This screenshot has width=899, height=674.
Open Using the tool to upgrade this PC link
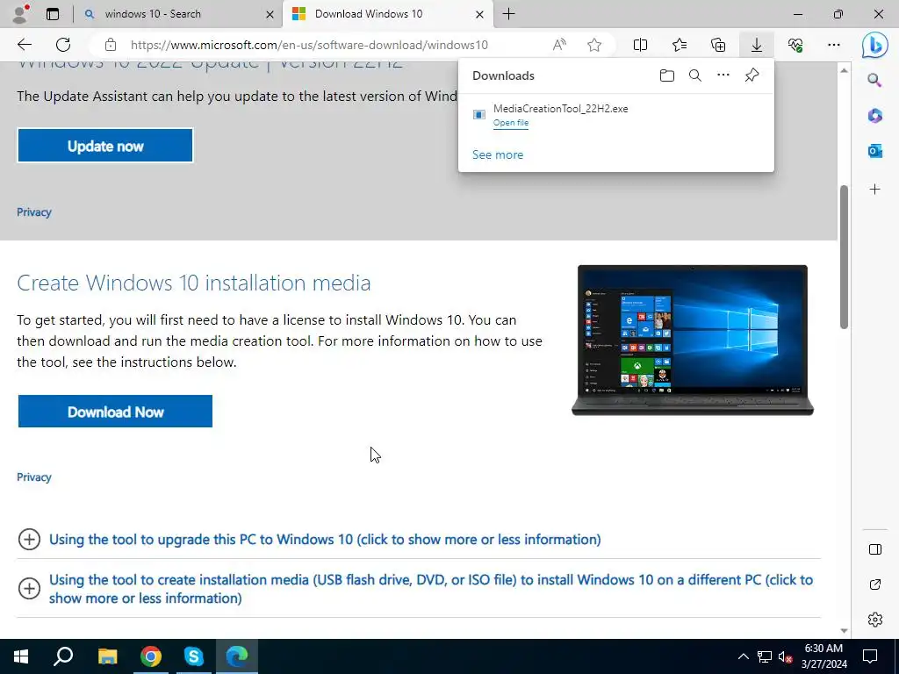(x=325, y=540)
